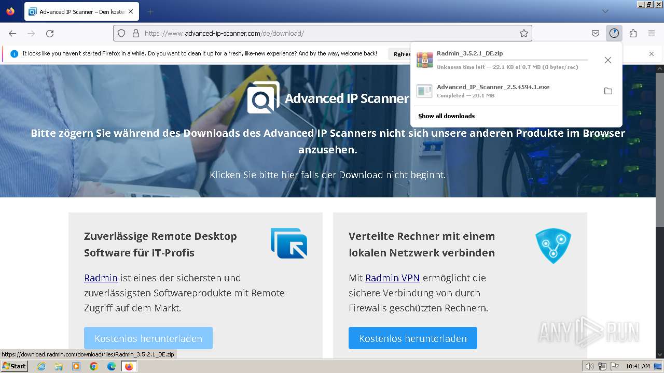View site security lock information
The width and height of the screenshot is (664, 373).
(x=136, y=33)
